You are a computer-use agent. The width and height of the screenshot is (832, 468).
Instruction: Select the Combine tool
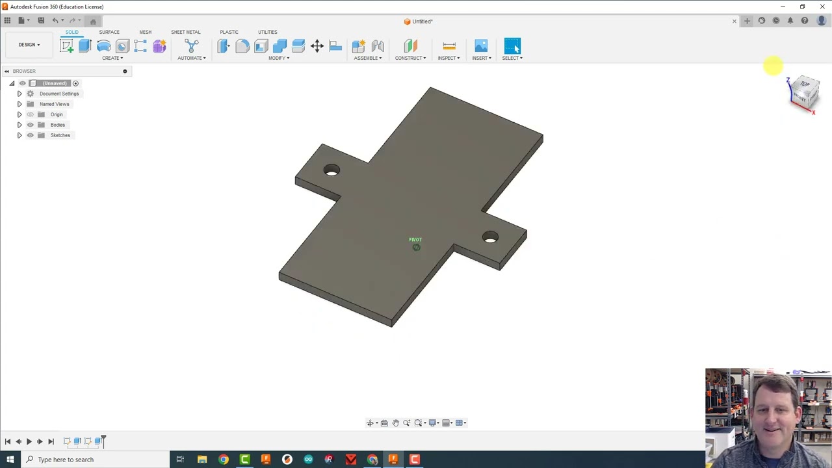(x=279, y=45)
